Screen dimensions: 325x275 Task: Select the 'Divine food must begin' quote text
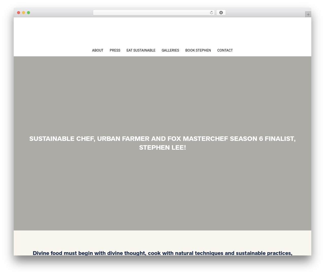(162, 253)
